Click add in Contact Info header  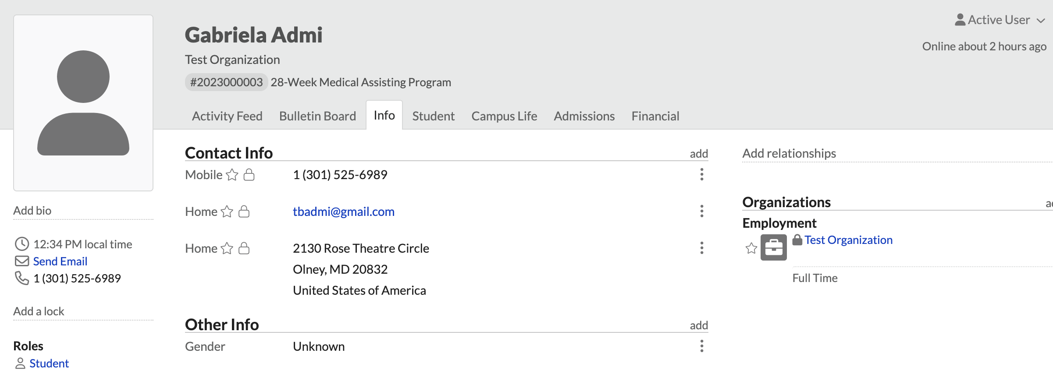699,154
